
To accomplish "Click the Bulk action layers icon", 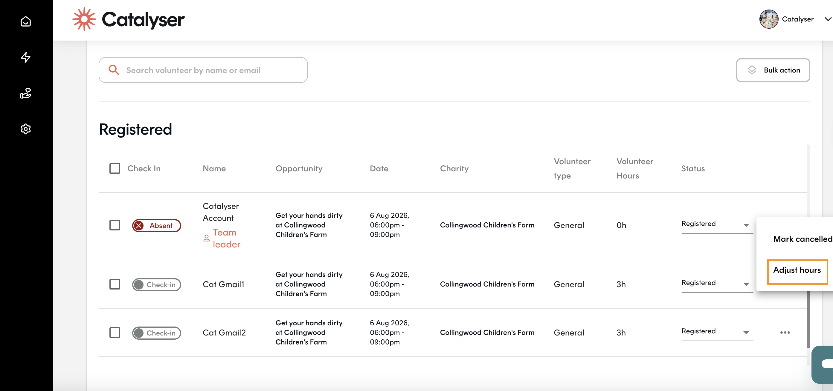I will pos(752,70).
